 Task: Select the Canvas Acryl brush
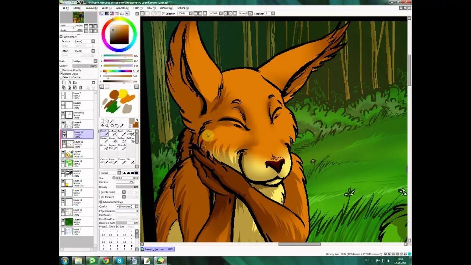[x=104, y=161]
